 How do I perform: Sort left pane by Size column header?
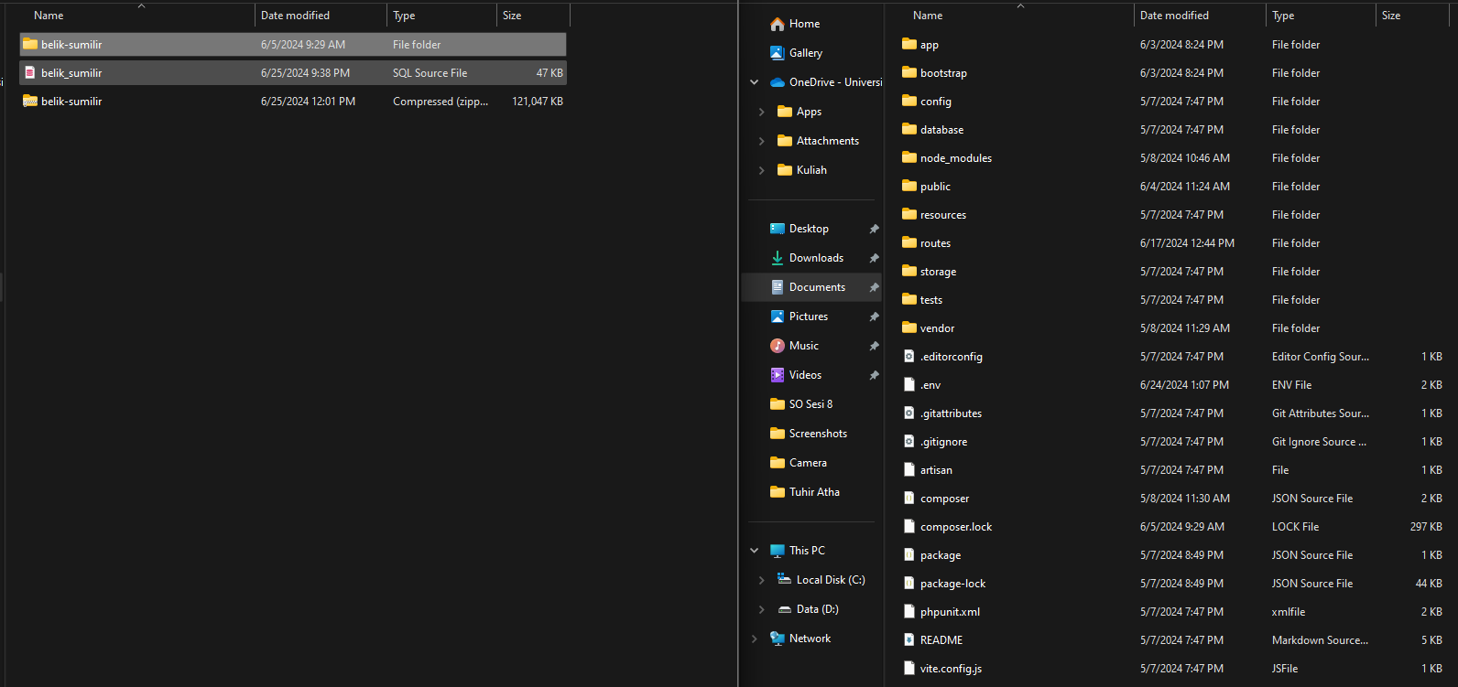pyautogui.click(x=512, y=16)
